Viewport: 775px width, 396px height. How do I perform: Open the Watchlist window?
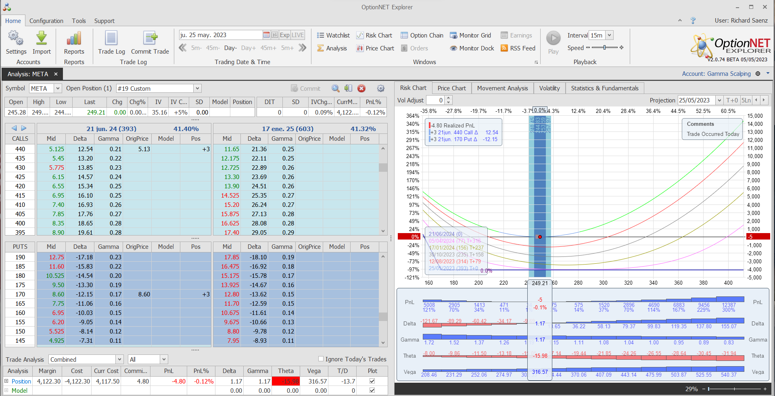[333, 35]
